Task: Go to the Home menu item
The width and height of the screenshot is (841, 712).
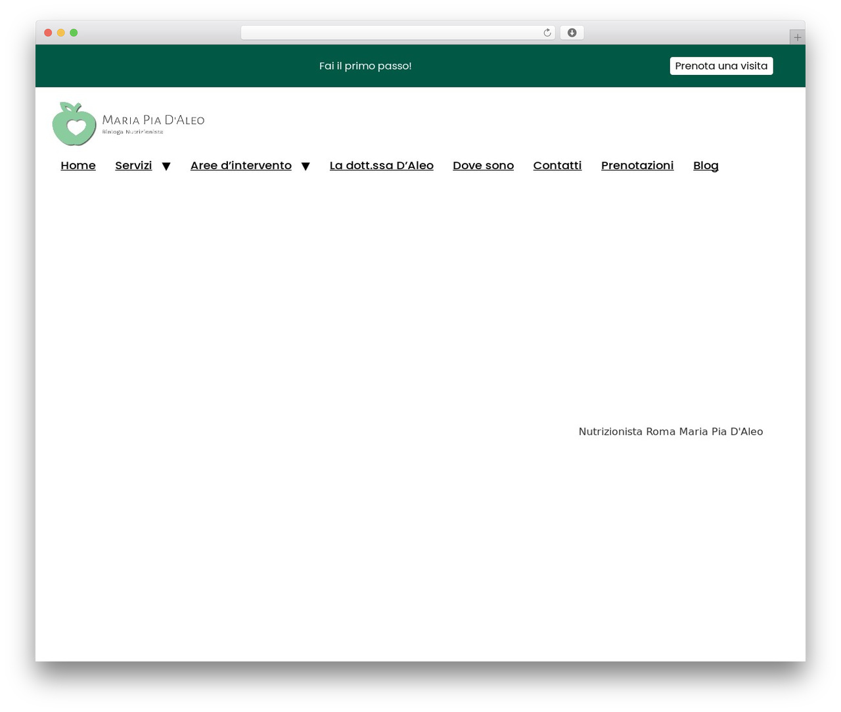Action: 78,166
